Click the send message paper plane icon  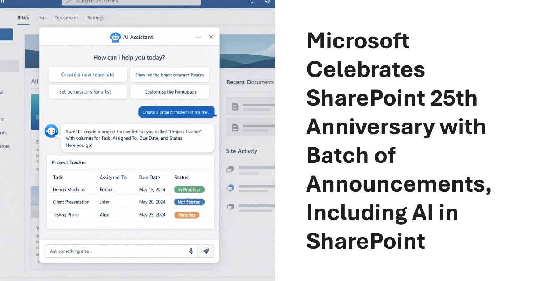(x=206, y=251)
